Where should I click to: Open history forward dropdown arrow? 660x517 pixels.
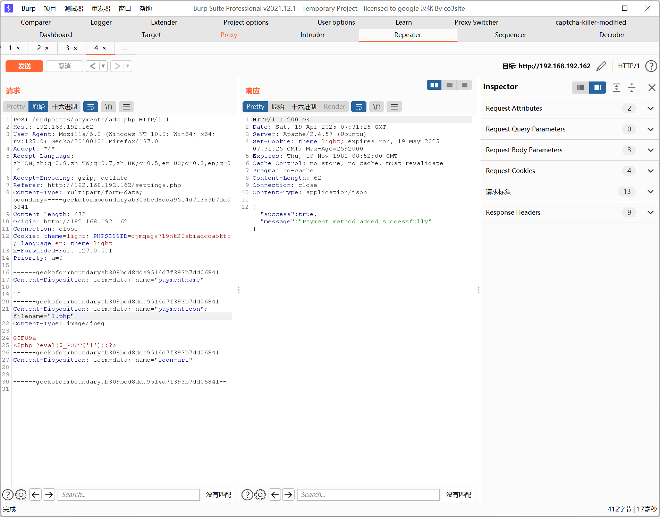click(x=128, y=66)
